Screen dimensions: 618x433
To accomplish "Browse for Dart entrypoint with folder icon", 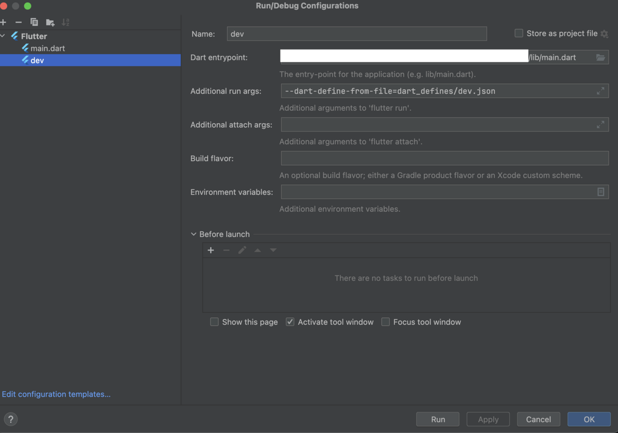I will [600, 57].
